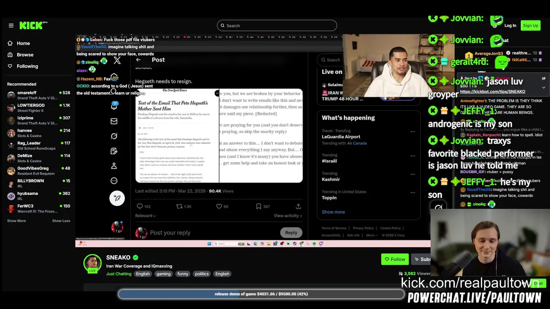Click the bookmark icon (367)

259,206
